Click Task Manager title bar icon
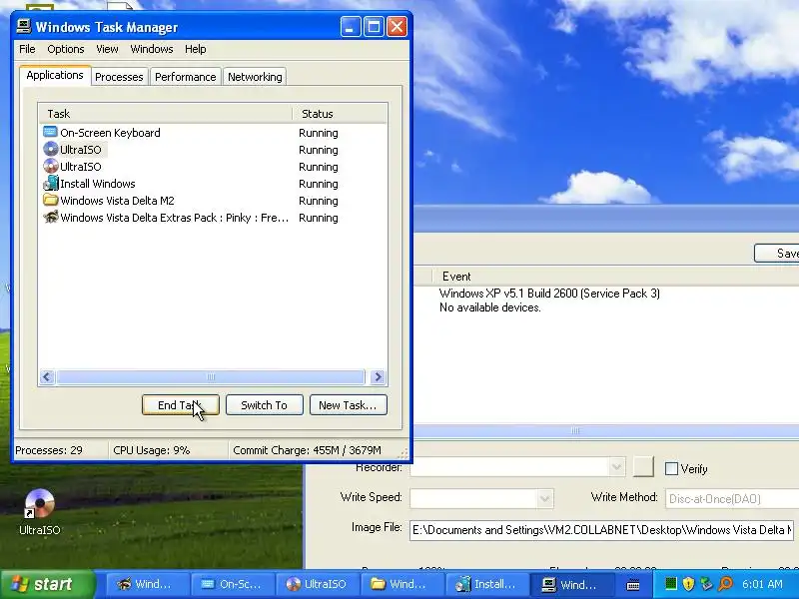The width and height of the screenshot is (799, 599). point(23,27)
